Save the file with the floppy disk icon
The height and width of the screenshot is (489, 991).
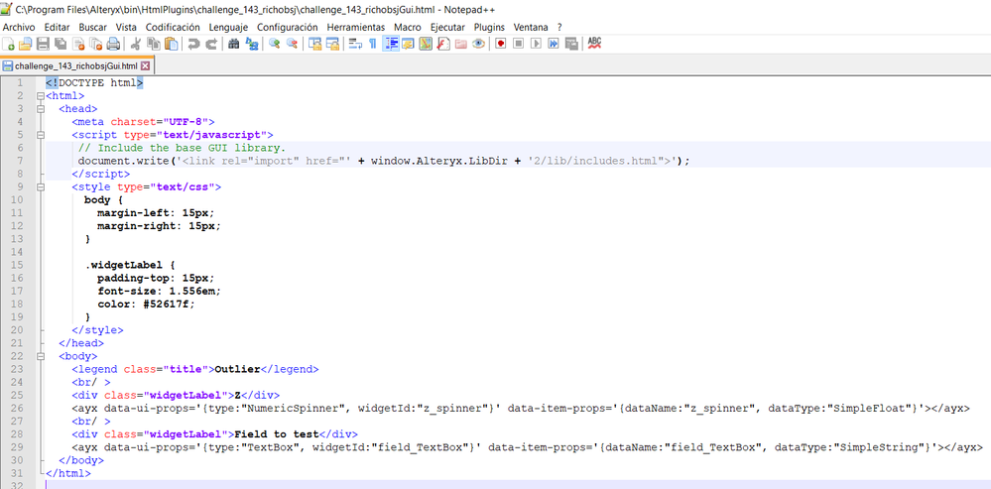[43, 44]
